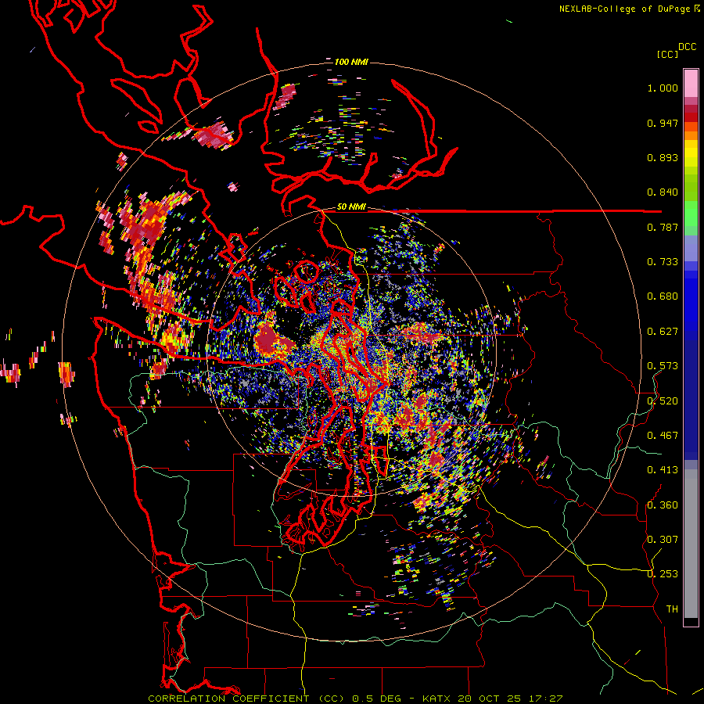Click the 0.5 DEG elevation angle text
The width and height of the screenshot is (704, 704).
(x=376, y=699)
